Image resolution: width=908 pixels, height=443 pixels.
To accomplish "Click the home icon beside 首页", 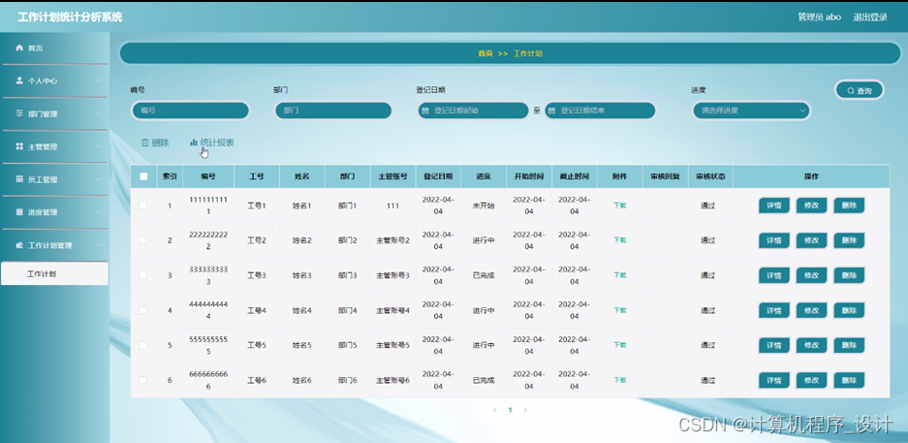I will (19, 48).
